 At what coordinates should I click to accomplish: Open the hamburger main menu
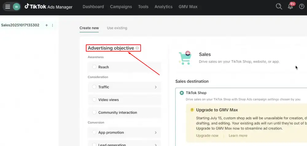8,7
